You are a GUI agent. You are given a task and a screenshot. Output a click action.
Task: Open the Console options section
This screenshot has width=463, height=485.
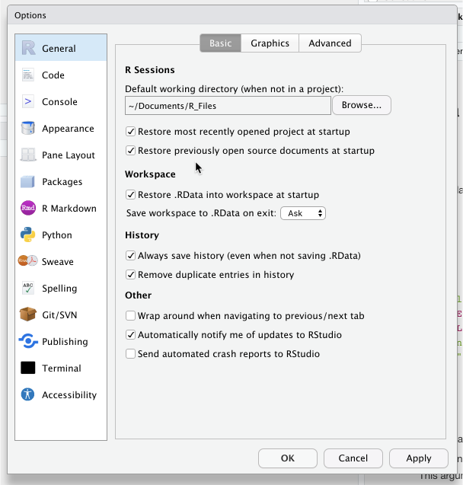point(61,102)
